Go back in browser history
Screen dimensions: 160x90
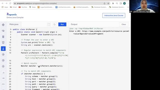coord(2,3)
